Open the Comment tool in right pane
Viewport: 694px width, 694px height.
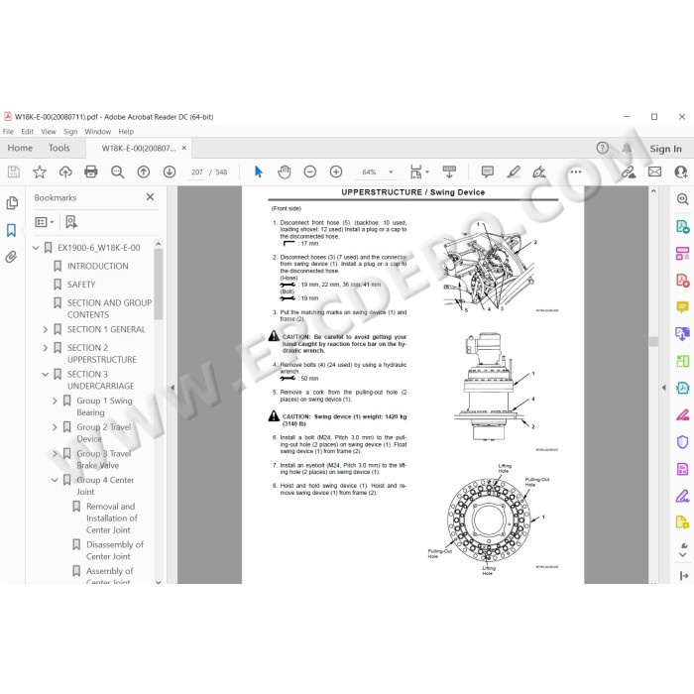click(x=682, y=307)
